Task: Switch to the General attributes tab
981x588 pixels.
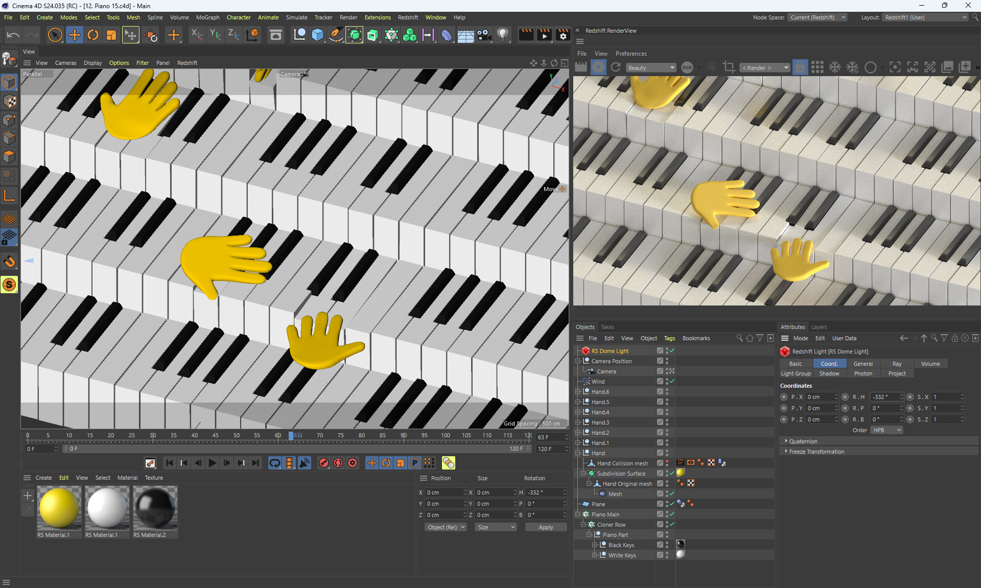Action: pyautogui.click(x=862, y=364)
